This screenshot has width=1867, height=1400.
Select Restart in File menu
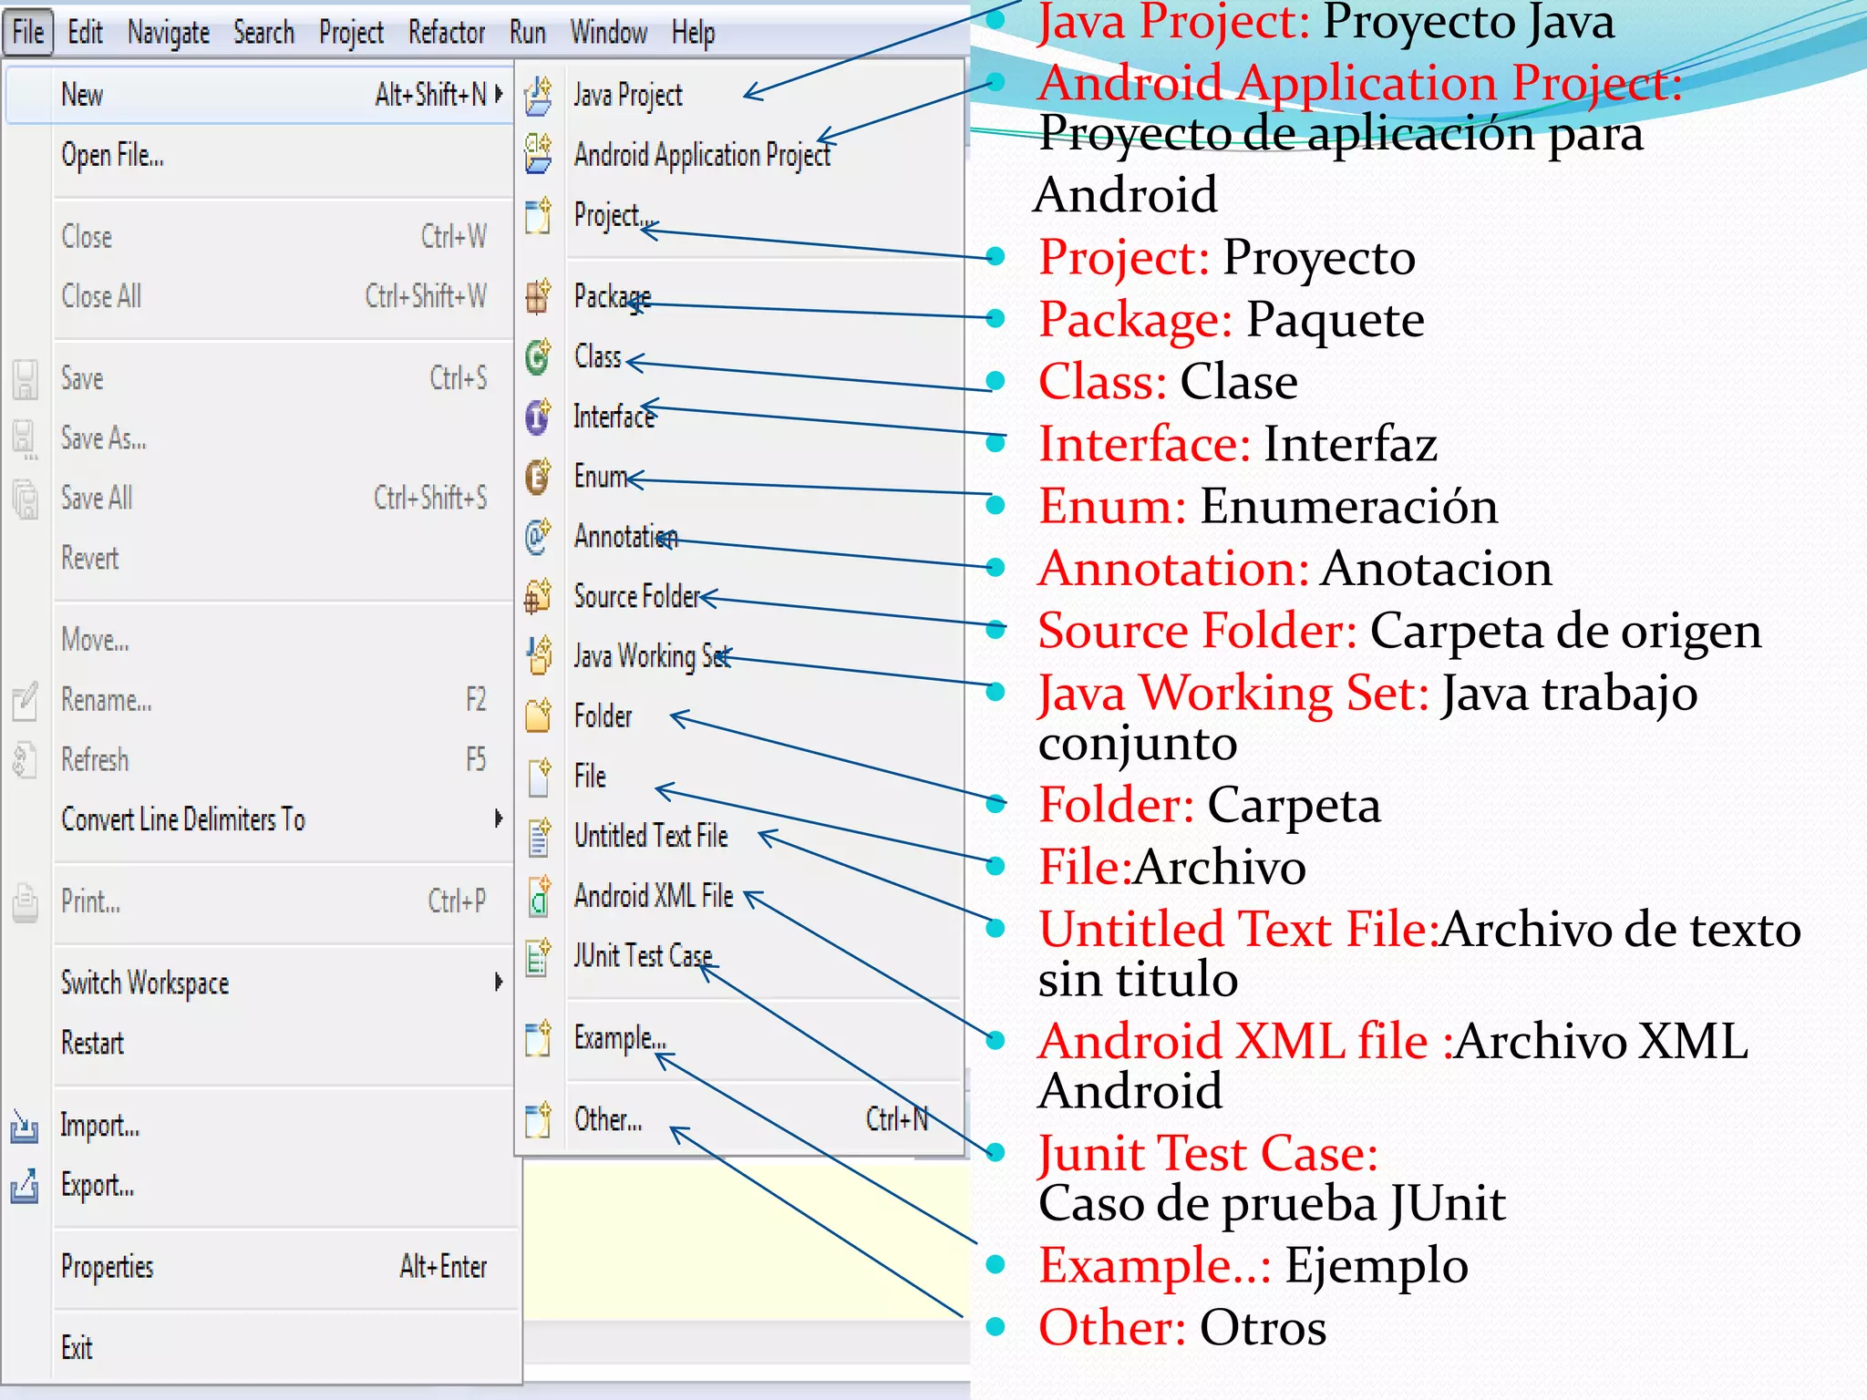click(260, 1043)
